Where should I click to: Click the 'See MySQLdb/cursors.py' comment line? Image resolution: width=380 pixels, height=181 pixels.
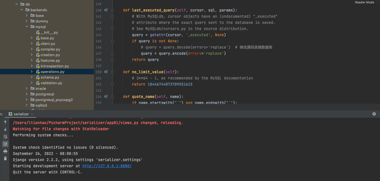coord(190,29)
